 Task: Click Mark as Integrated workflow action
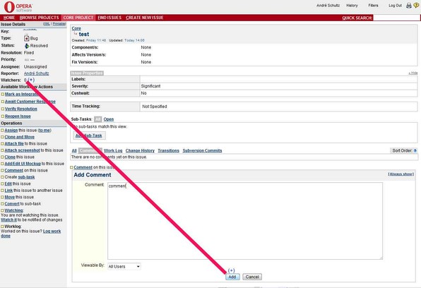point(22,94)
